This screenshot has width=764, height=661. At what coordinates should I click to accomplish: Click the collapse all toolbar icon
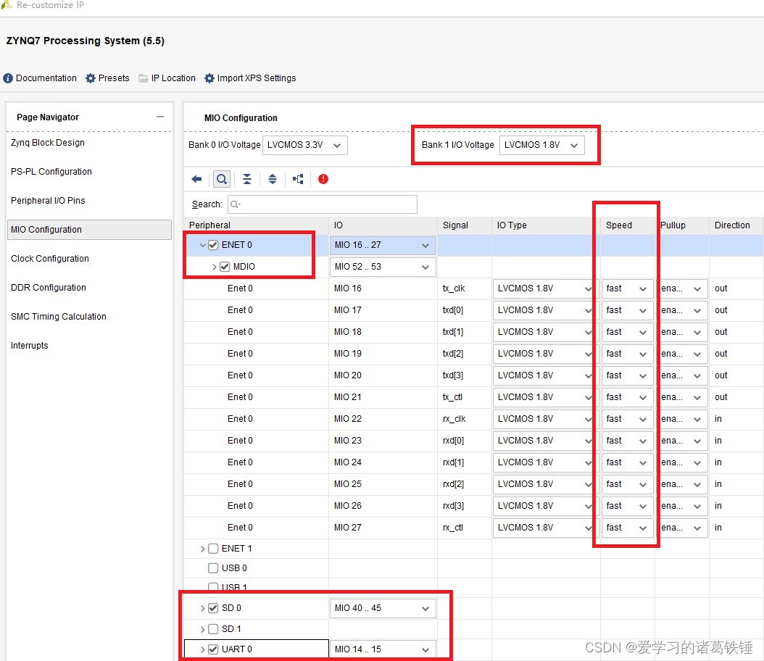pos(247,179)
